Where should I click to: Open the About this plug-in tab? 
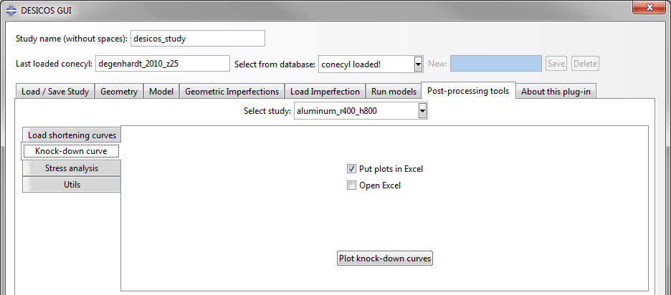[556, 92]
